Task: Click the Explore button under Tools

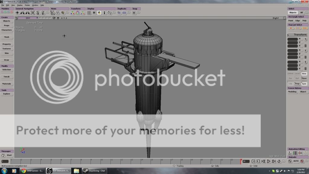Action: [x=7, y=94]
